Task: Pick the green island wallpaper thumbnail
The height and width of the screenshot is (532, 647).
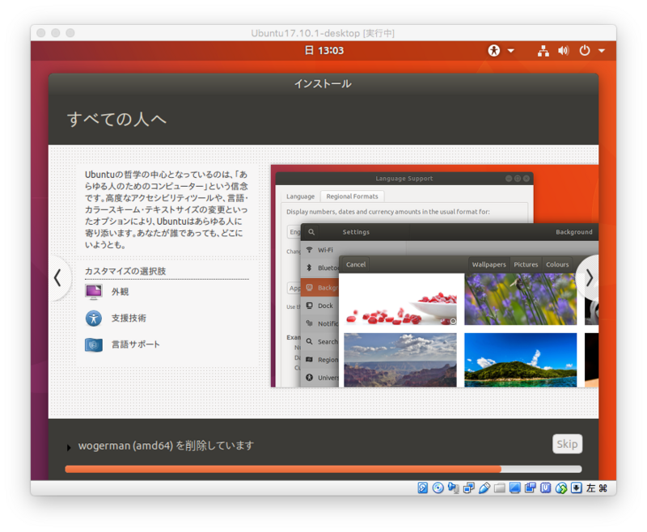Action: coord(520,360)
